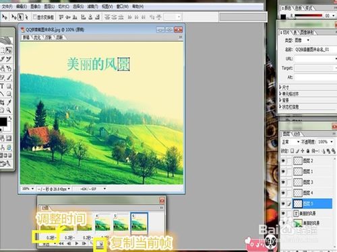337x252 pixels.
Task: Rewind to first animation frame
Action: click(x=61, y=243)
